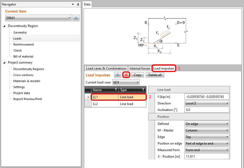
Task: Switch to Load cases & Combinations tab
Action: coord(106,68)
